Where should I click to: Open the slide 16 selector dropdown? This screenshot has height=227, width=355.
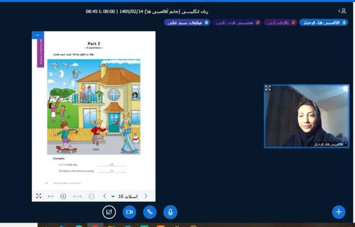click(124, 196)
